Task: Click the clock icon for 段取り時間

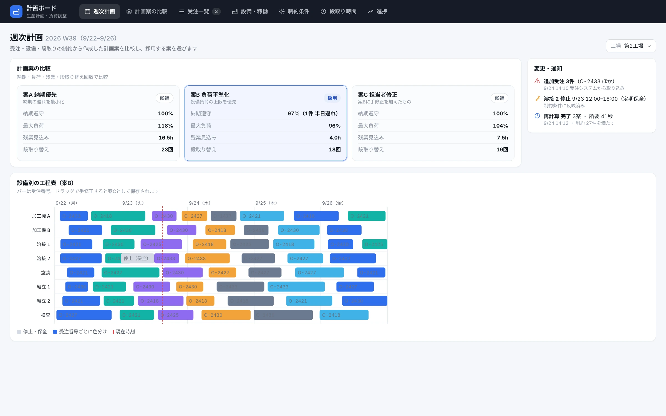Action: pos(323,12)
